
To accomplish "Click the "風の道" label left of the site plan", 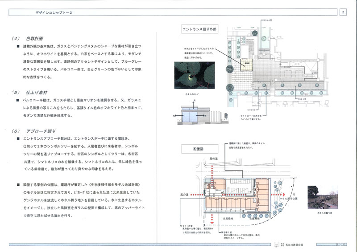I will tap(184, 195).
